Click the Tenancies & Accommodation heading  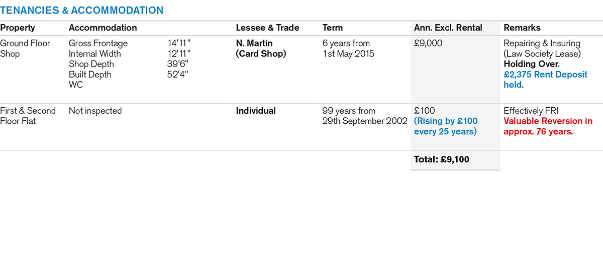(x=82, y=10)
